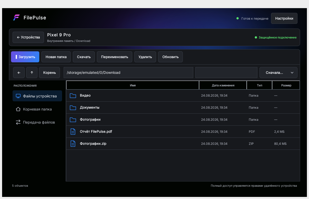Click the date cell in the Видео row
The image size is (309, 199).
pos(214,96)
